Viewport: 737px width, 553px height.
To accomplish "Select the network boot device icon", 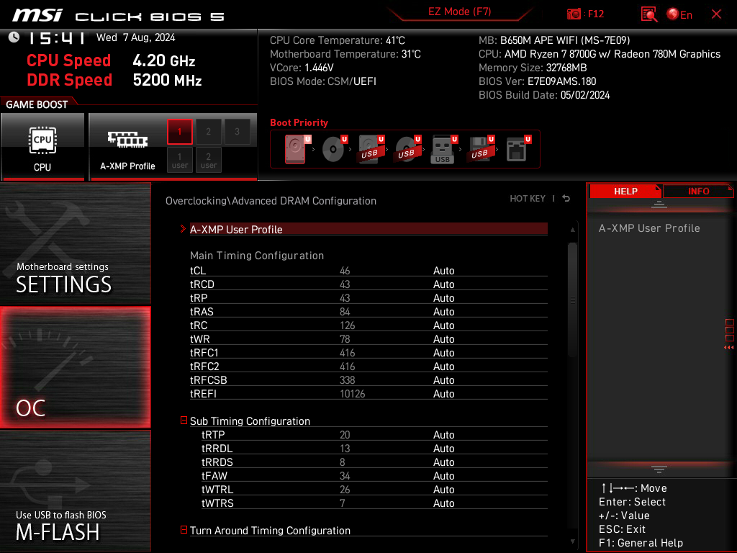I will pyautogui.click(x=518, y=149).
